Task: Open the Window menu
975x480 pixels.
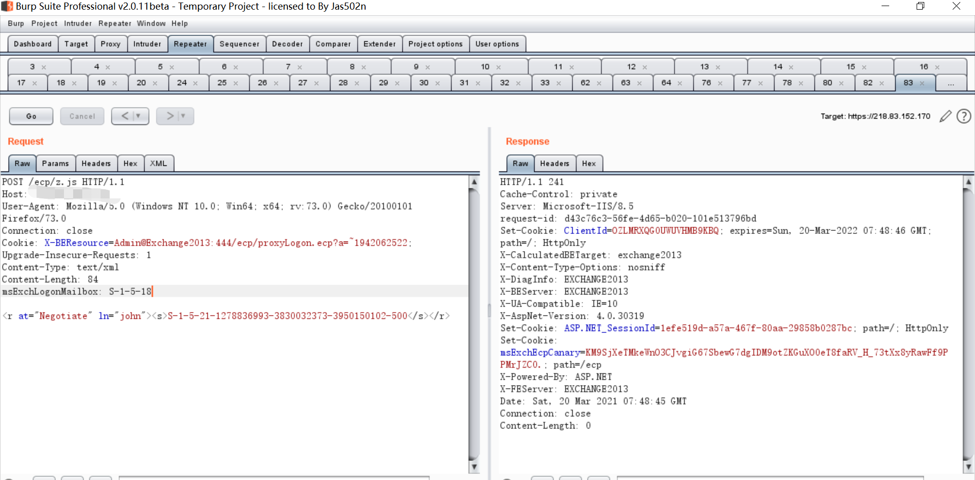Action: pos(151,23)
